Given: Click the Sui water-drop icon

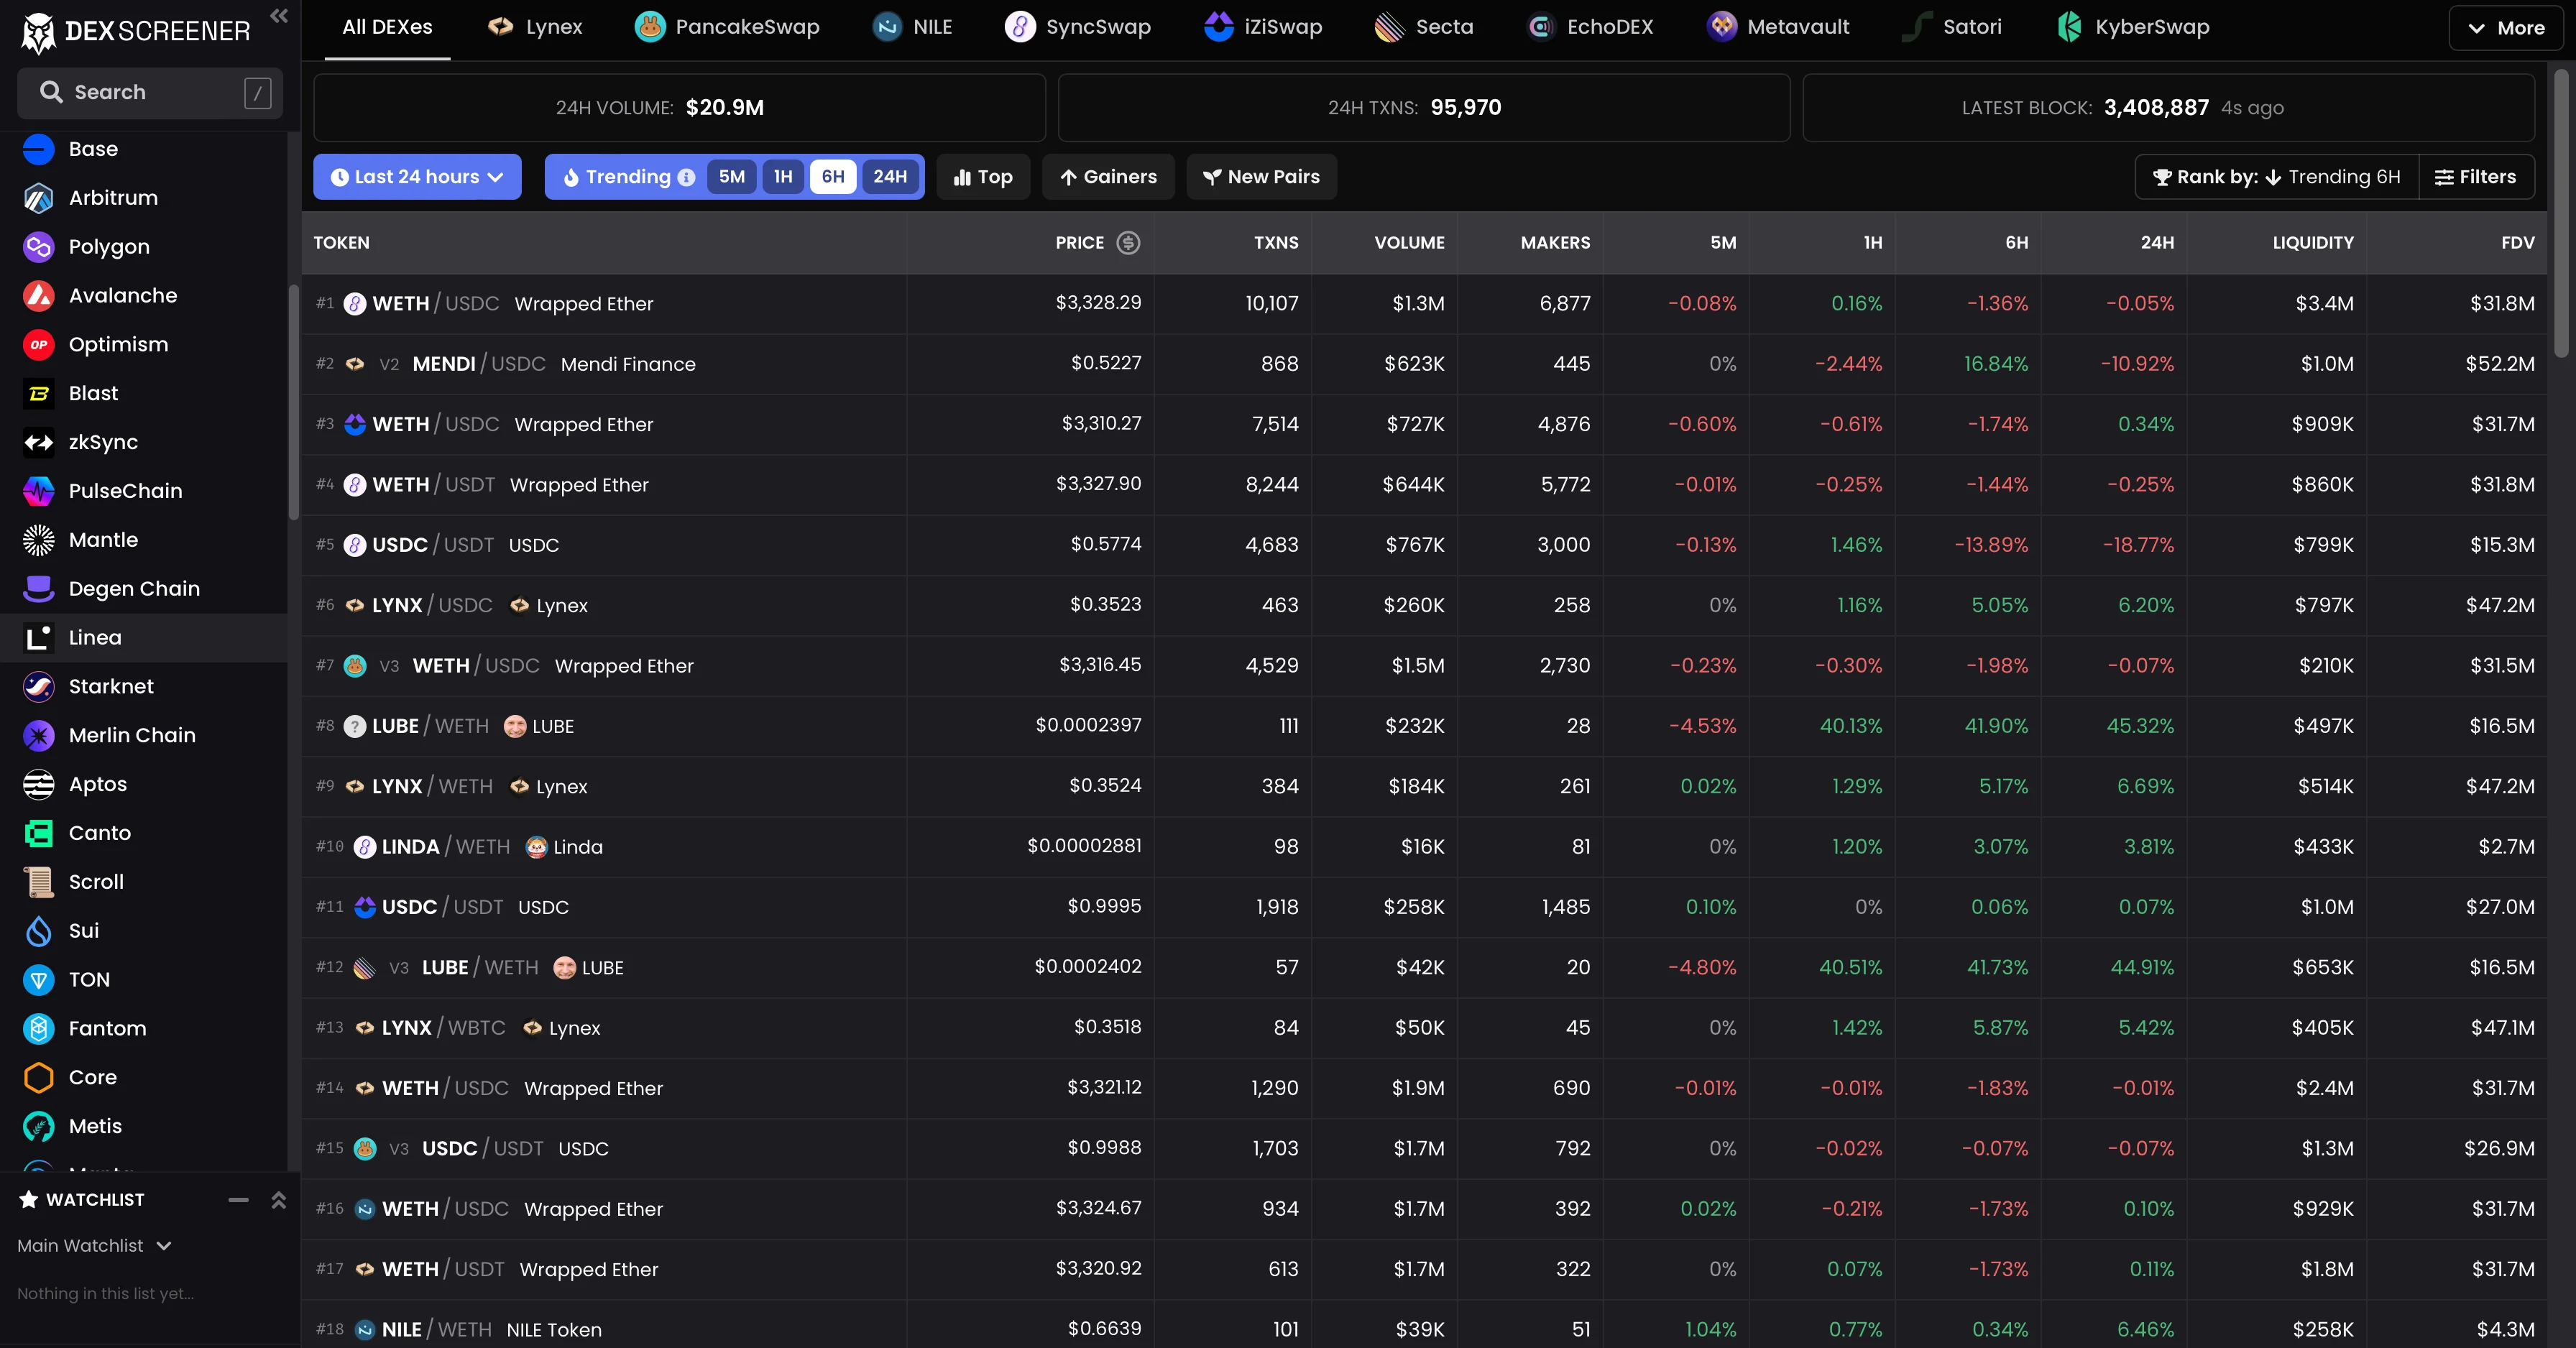Looking at the screenshot, I should (x=38, y=931).
